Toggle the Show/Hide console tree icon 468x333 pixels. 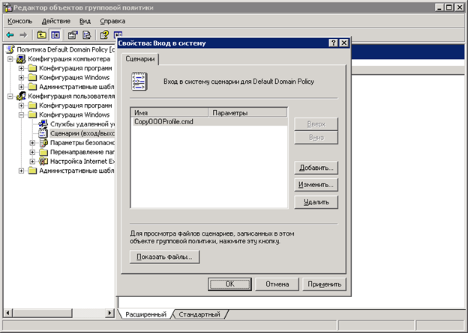(55, 34)
